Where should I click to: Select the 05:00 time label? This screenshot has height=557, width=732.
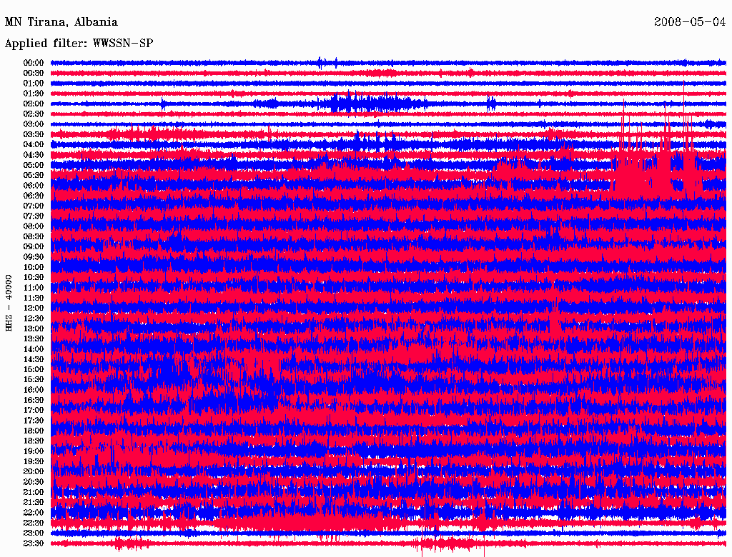[x=34, y=165]
